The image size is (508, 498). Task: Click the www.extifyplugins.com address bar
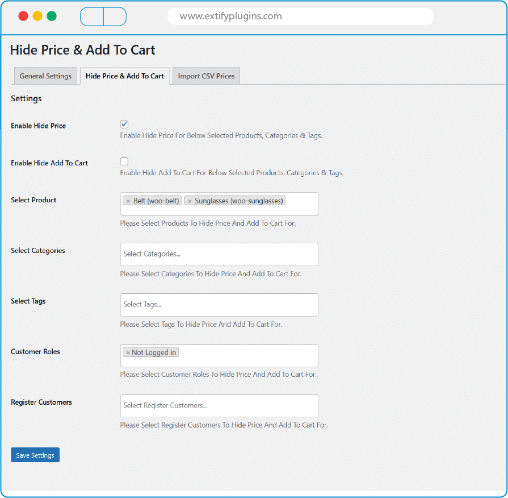click(300, 16)
